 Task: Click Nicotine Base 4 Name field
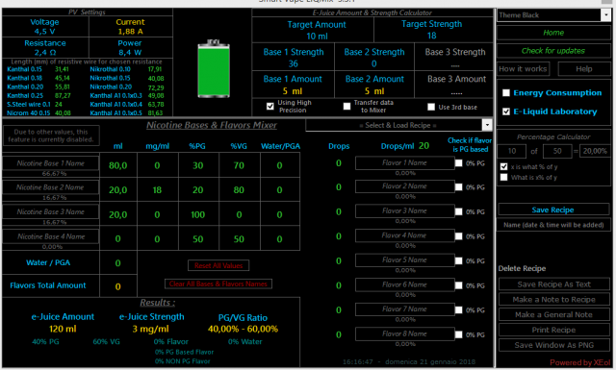coord(51,236)
